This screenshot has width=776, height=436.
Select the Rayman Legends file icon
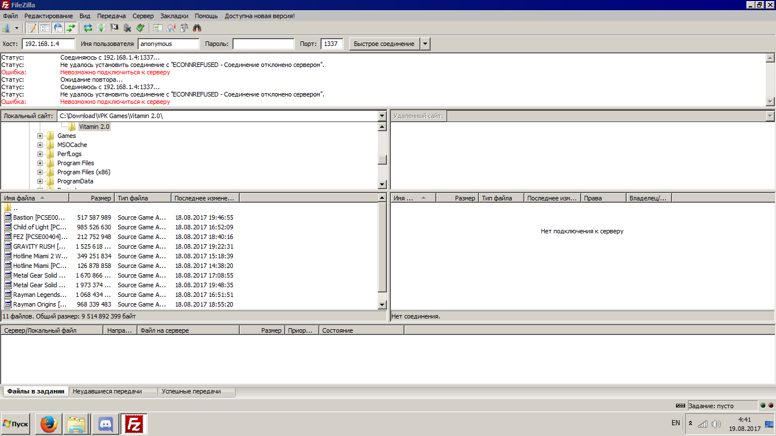tap(8, 295)
